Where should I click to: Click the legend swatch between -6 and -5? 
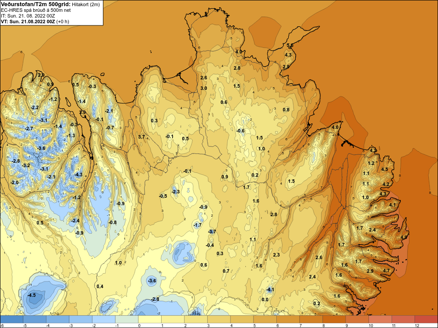coord(12,319)
